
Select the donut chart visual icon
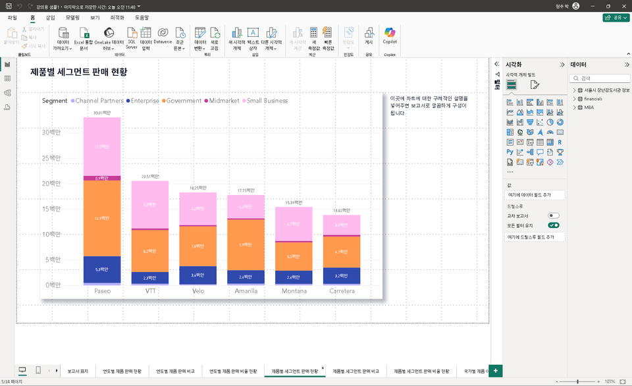click(560, 123)
